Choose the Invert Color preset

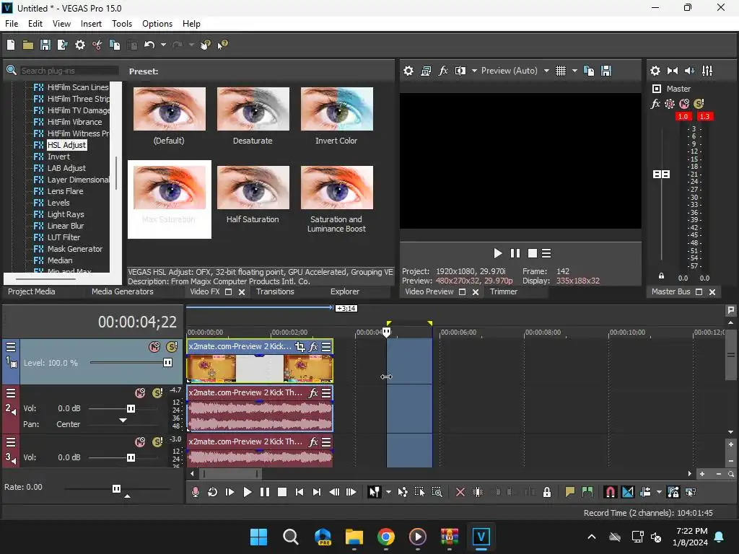coord(336,109)
